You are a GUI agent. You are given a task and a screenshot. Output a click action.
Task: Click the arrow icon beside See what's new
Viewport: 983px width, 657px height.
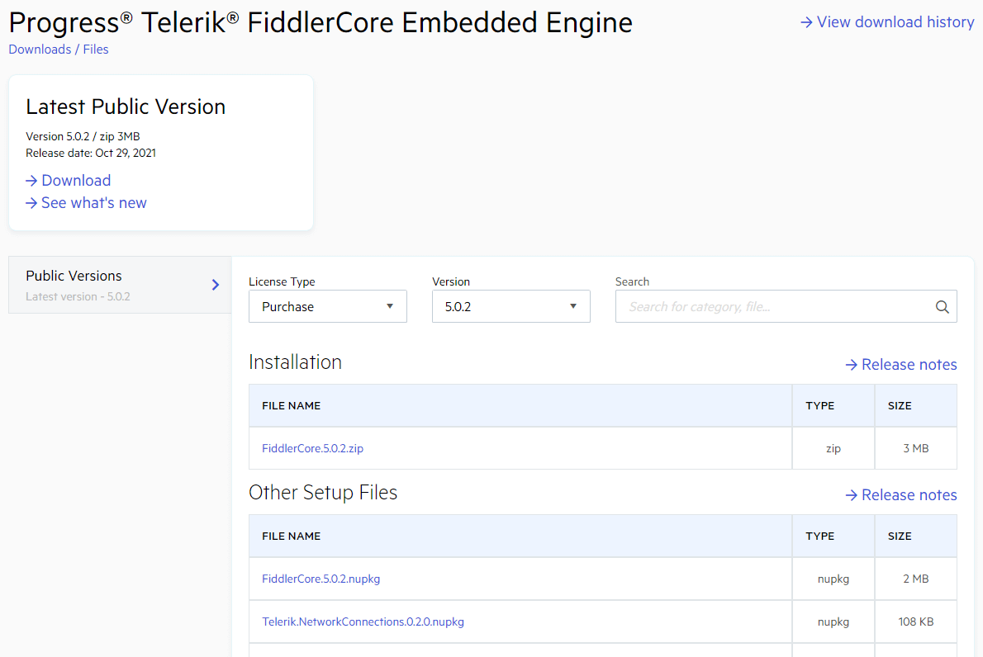(31, 202)
